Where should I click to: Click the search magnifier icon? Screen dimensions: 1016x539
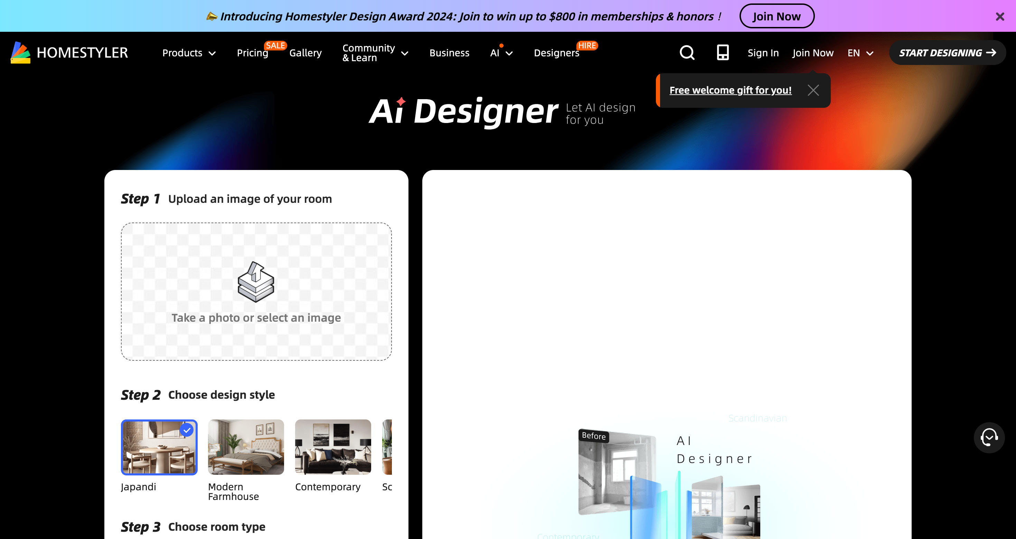coord(687,53)
